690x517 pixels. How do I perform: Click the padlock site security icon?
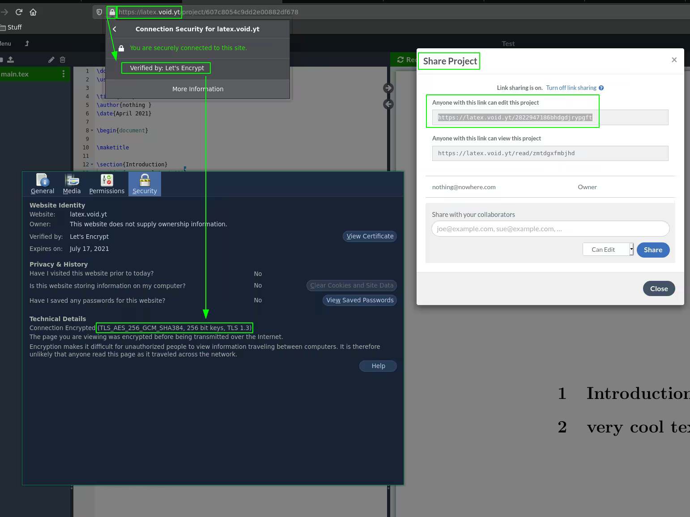pos(112,12)
